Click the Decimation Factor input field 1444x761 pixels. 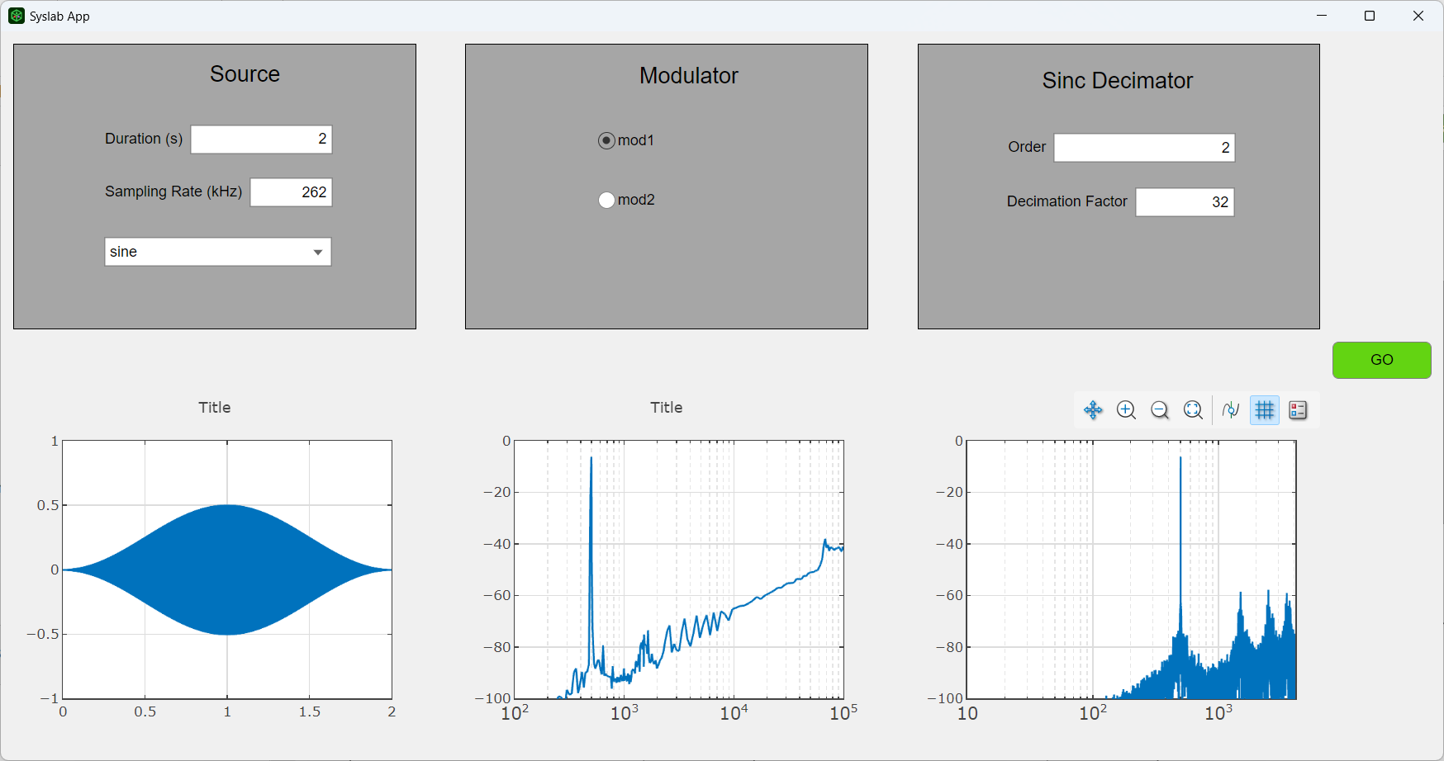click(x=1184, y=202)
